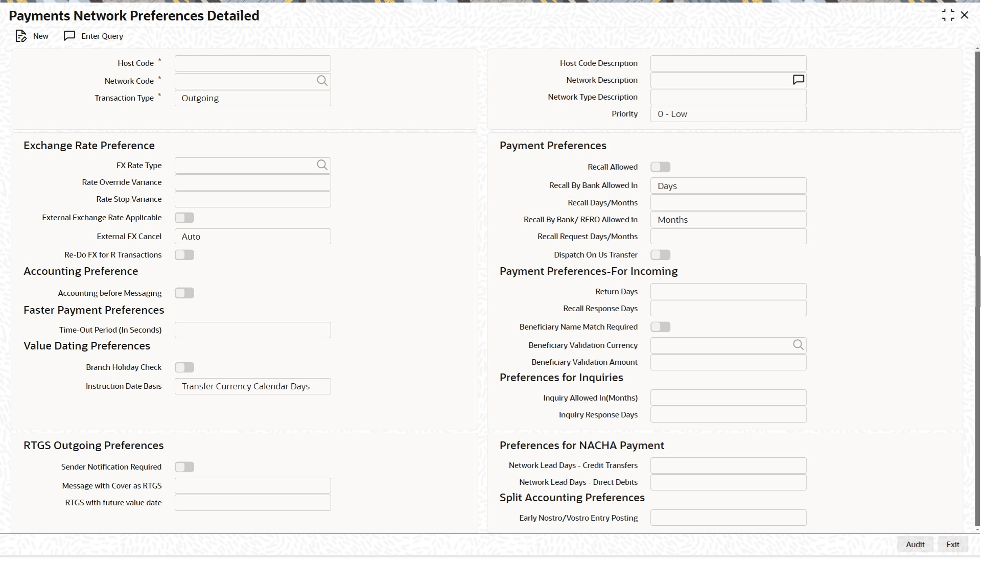This screenshot has width=981, height=561.
Task: Click the restore window size icon
Action: point(948,15)
